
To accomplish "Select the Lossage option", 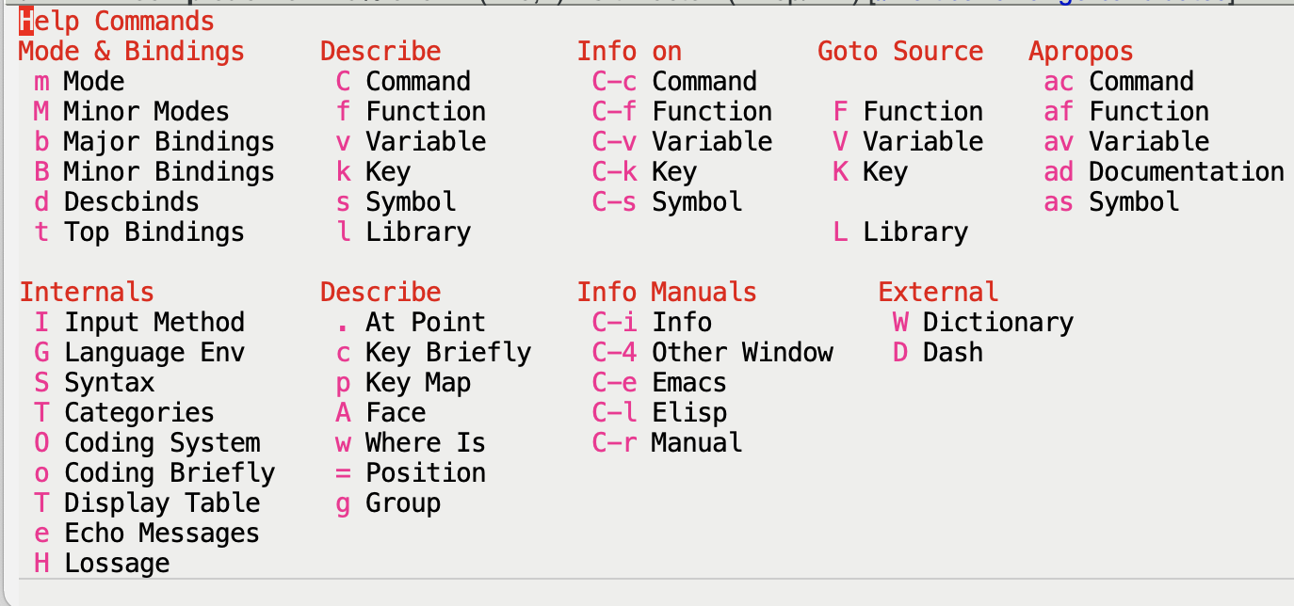I will tap(117, 564).
